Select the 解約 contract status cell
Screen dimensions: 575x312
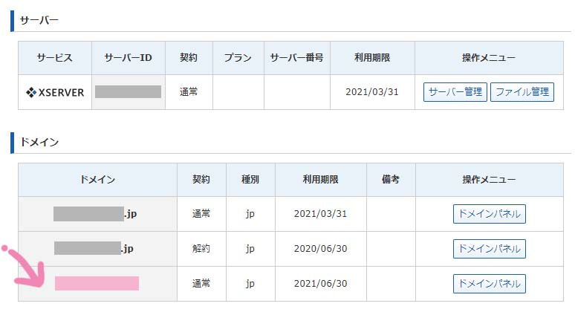201,248
